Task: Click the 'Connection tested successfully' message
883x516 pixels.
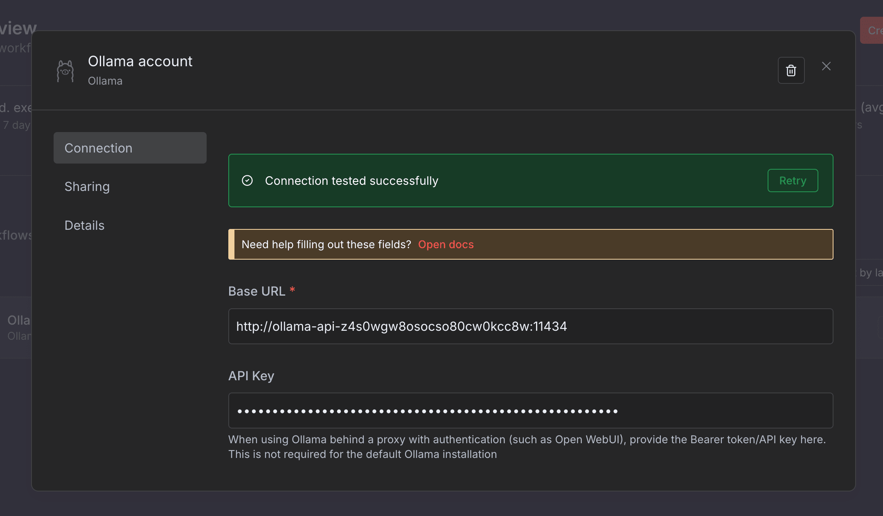Action: pos(351,181)
